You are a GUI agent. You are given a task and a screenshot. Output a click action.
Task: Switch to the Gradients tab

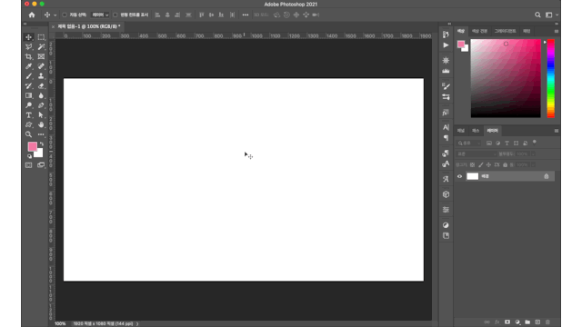506,31
